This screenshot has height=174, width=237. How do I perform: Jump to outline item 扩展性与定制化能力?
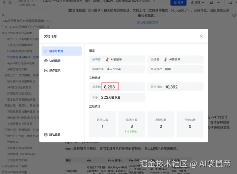pos(20,93)
